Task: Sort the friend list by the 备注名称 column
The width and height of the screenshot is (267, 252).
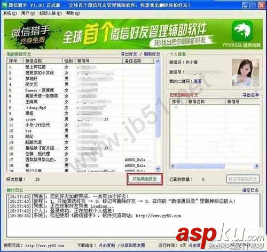Action: pyautogui.click(x=138, y=61)
